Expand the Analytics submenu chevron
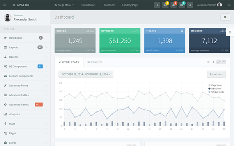The image size is (234, 146). [x=46, y=114]
